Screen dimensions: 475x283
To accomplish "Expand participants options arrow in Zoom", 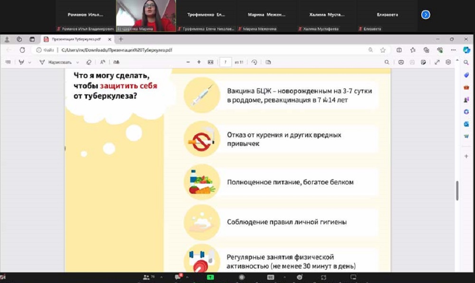I will (161, 277).
